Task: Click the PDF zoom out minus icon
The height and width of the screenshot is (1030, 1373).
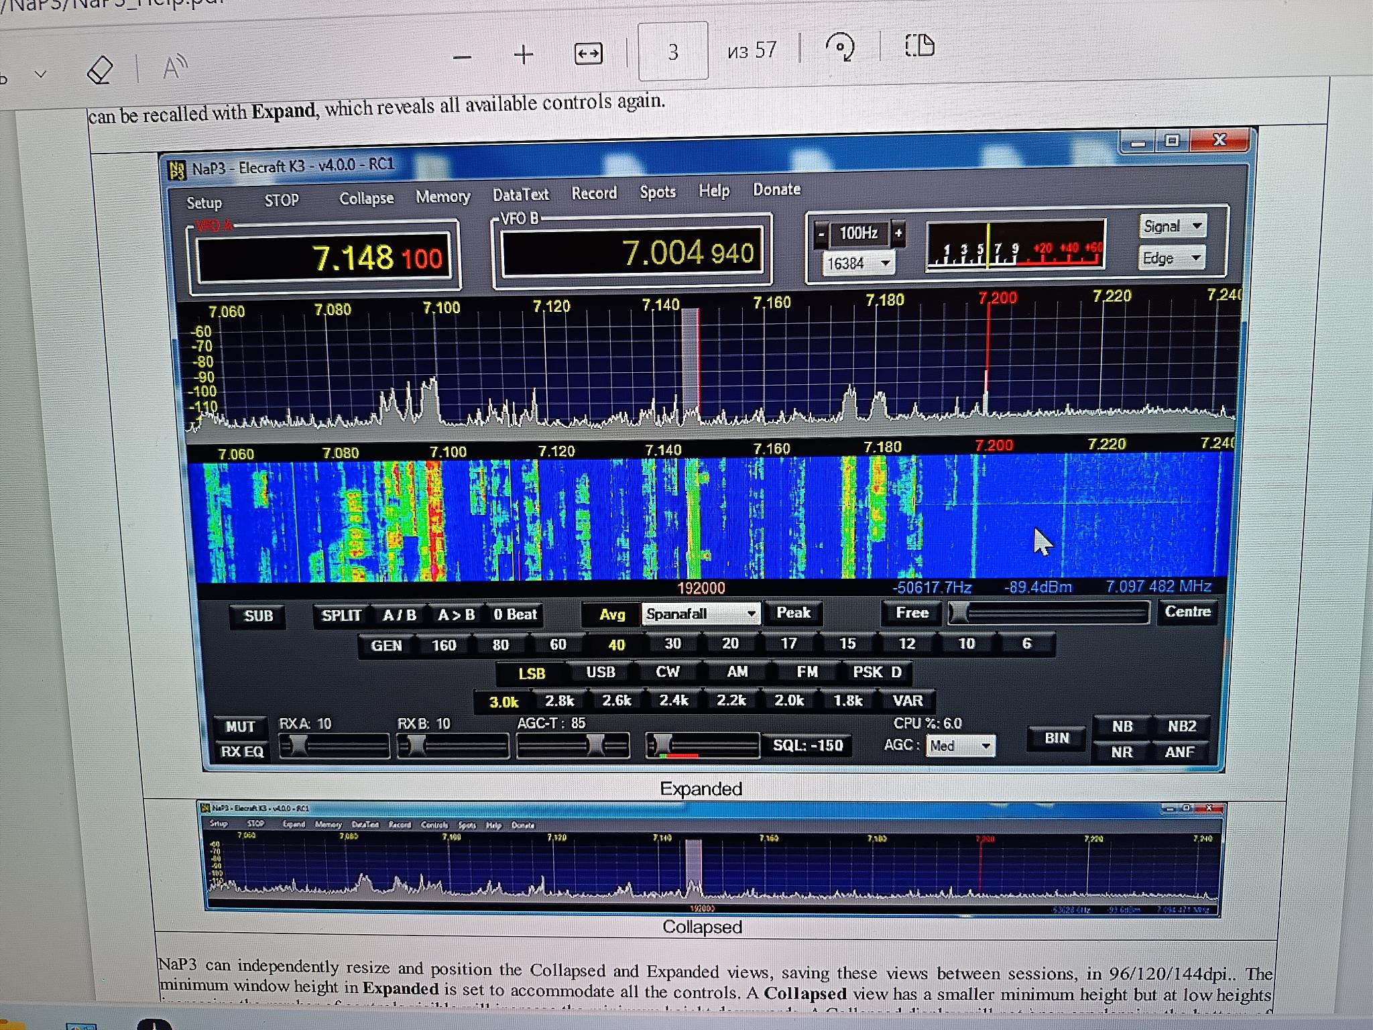Action: click(x=463, y=57)
